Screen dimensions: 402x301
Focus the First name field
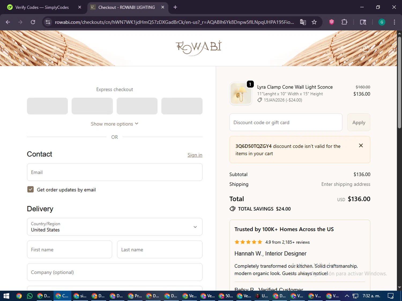(x=69, y=249)
